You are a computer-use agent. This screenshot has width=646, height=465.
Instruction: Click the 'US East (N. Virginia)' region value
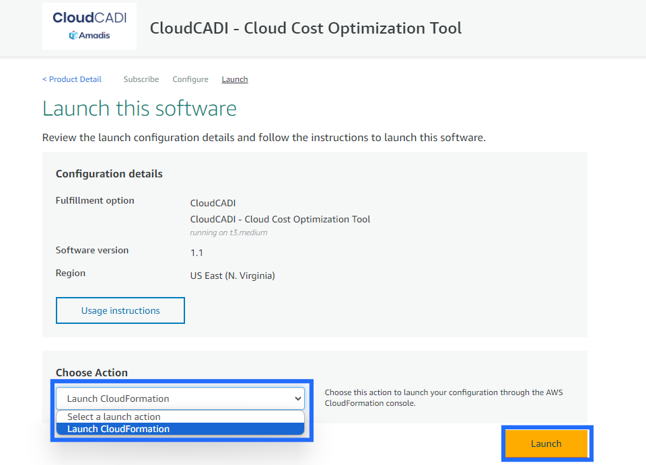click(233, 276)
